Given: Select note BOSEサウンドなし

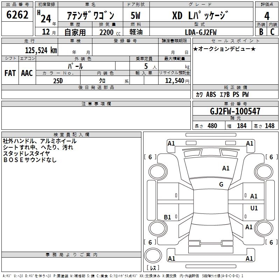Looking at the screenshot, I should [x=30, y=160].
